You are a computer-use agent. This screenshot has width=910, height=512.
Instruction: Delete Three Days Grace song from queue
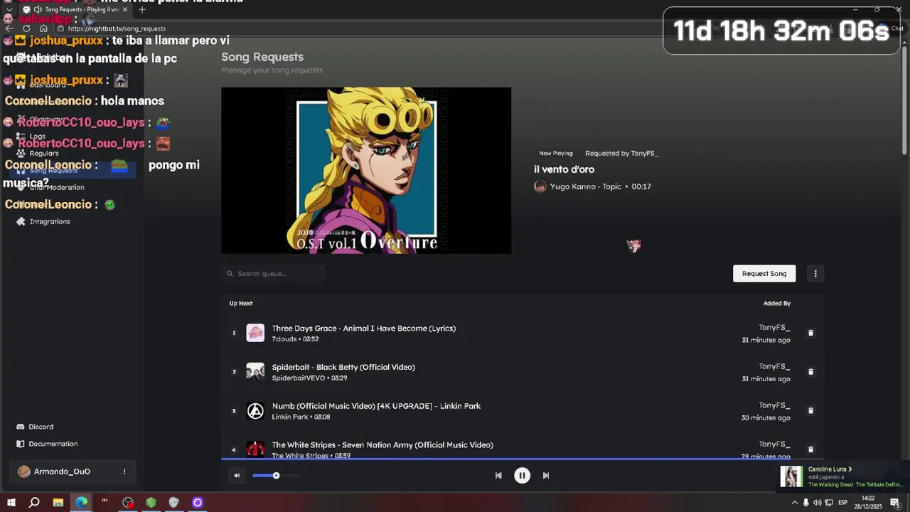click(x=810, y=333)
